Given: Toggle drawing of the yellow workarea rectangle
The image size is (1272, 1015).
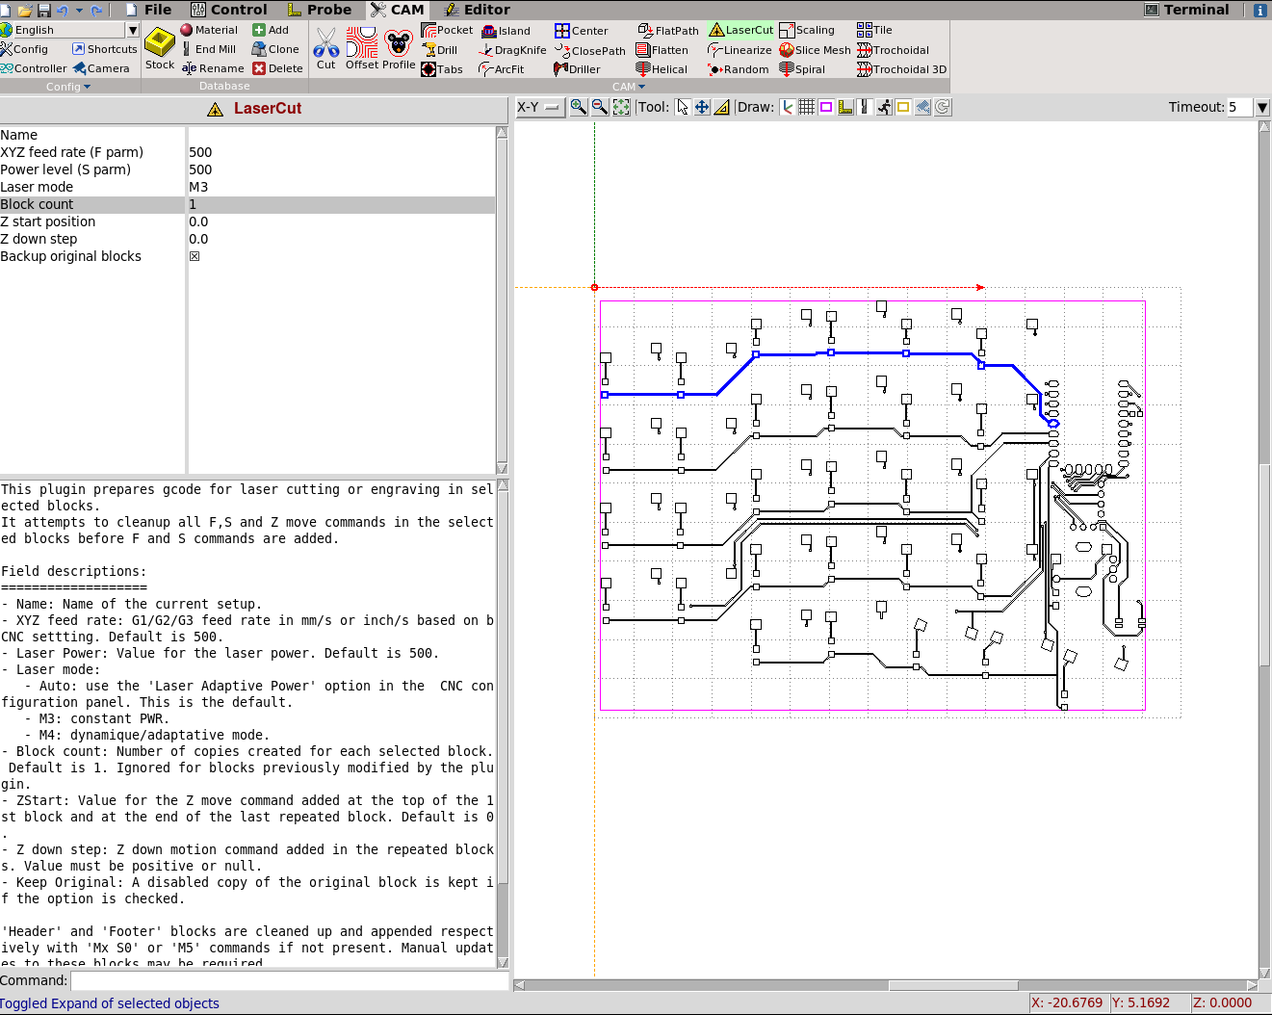Looking at the screenshot, I should point(903,107).
